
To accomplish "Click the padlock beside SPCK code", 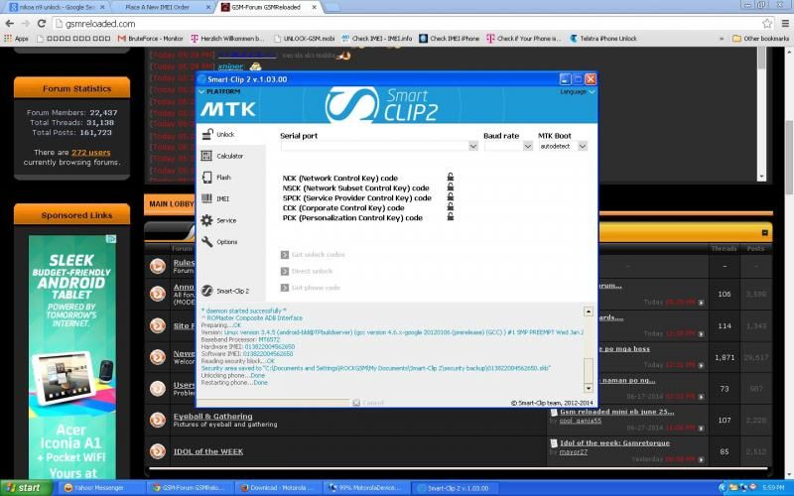I will (451, 196).
